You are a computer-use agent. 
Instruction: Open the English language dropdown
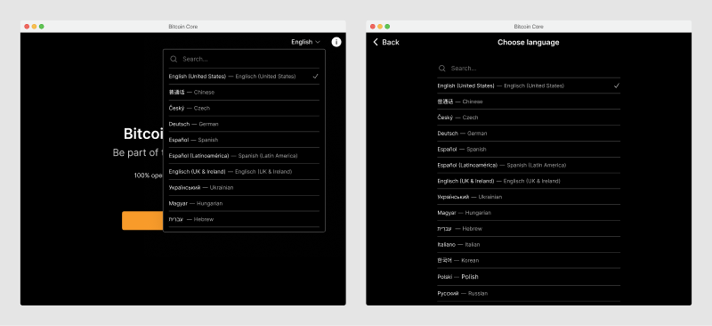(x=305, y=42)
